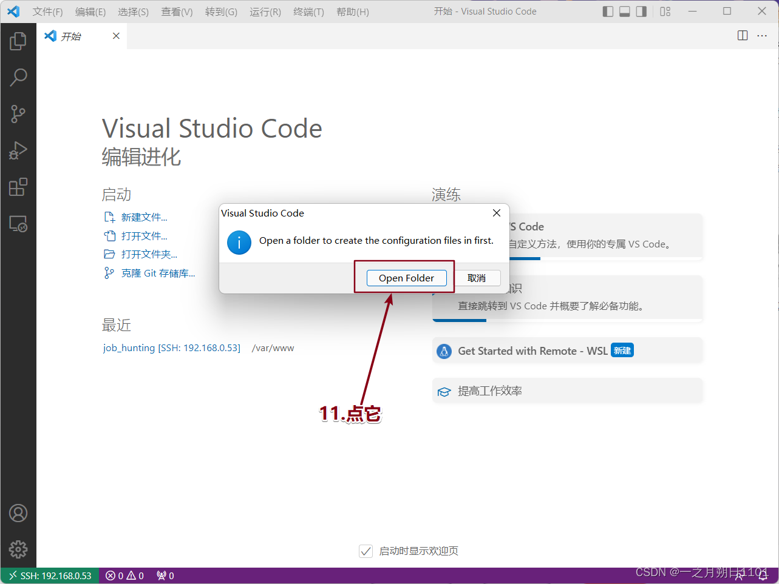Open the 文件(F) menu
This screenshot has height=584, width=779.
click(47, 12)
